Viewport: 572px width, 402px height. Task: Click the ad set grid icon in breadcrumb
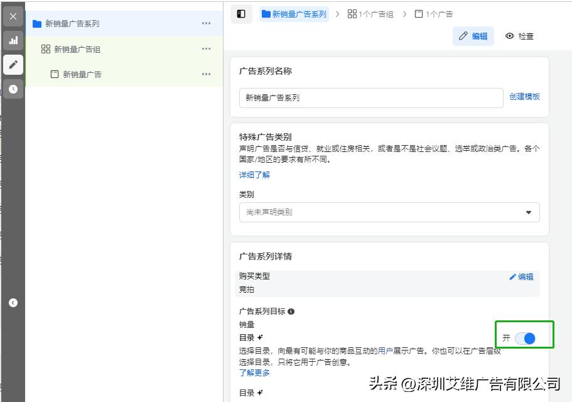[x=353, y=13]
